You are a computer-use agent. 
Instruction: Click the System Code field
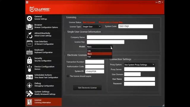point(136,26)
